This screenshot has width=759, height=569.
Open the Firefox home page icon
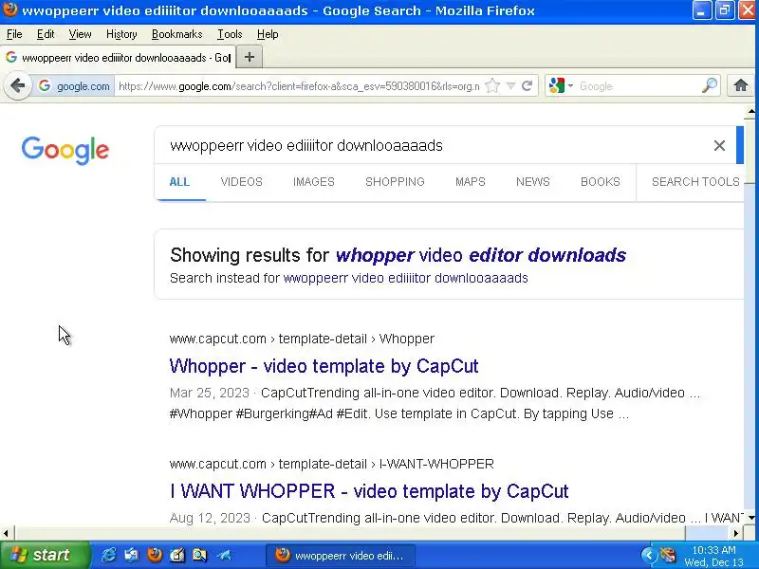point(741,86)
